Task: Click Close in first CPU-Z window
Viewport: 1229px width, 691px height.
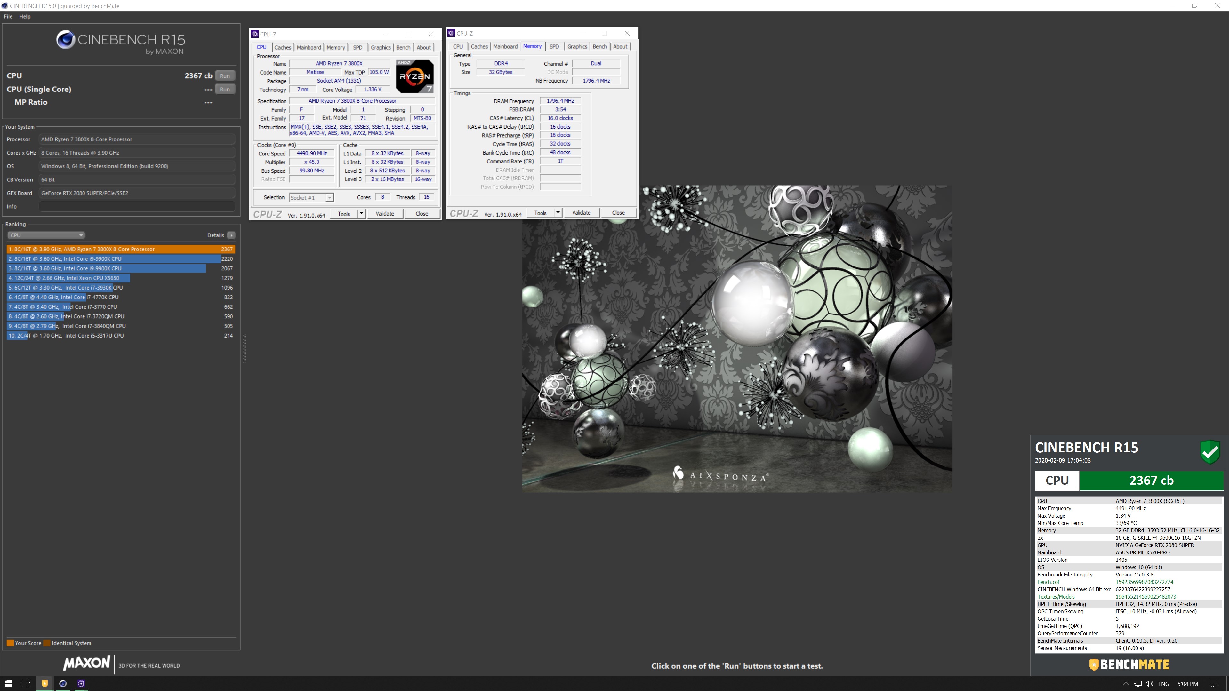Action: coord(422,214)
